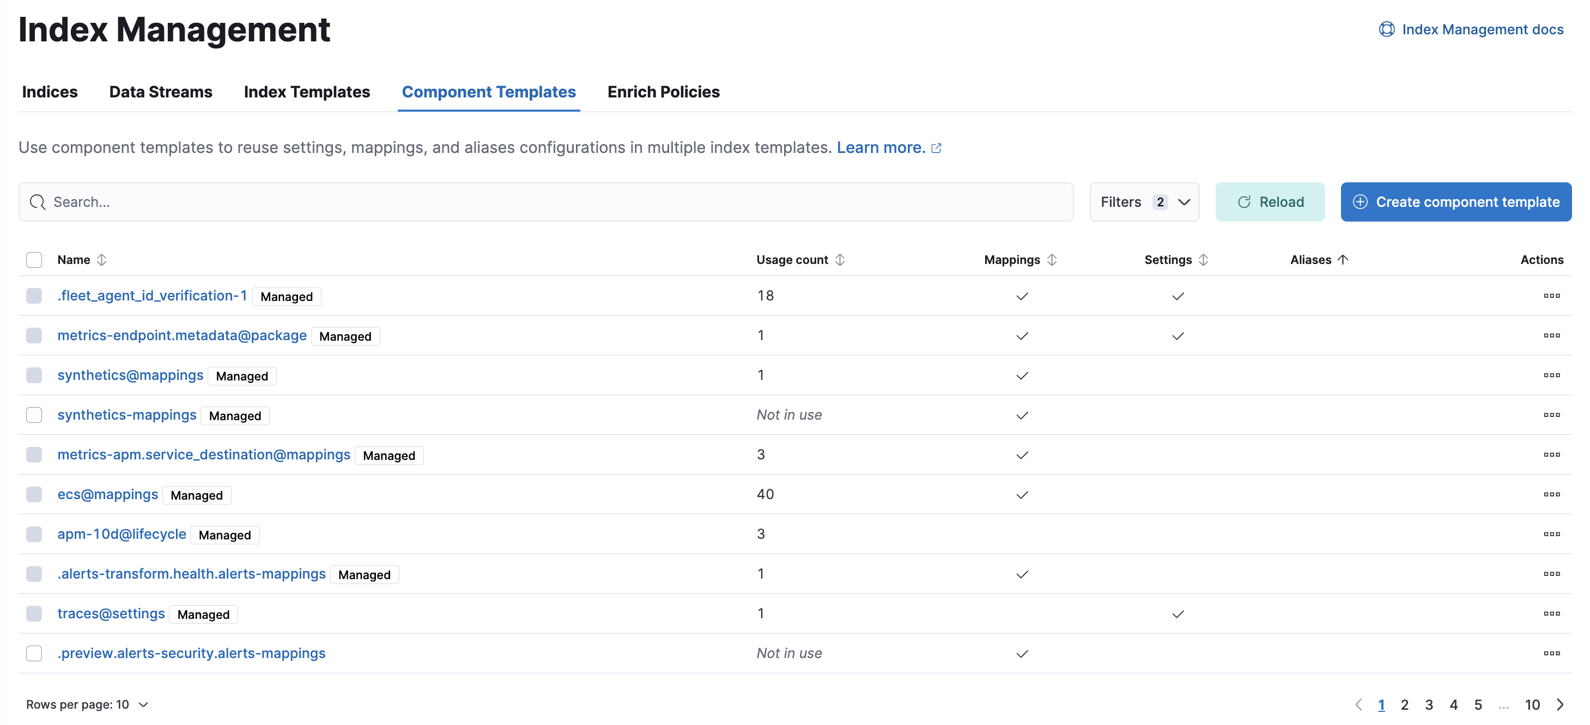Check the apm-10d@lifecycle row checkbox
Image resolution: width=1590 pixels, height=725 pixels.
coord(34,534)
